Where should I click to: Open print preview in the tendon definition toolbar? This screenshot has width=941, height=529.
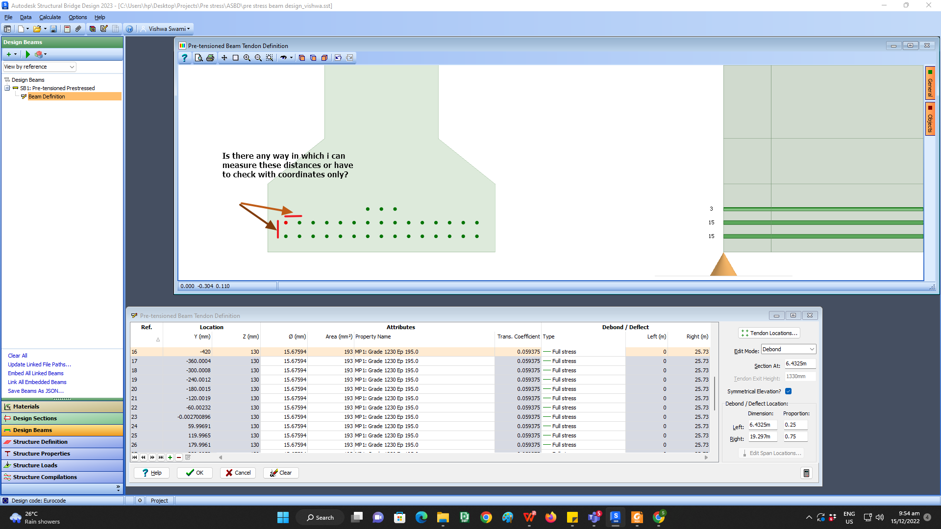(x=199, y=57)
